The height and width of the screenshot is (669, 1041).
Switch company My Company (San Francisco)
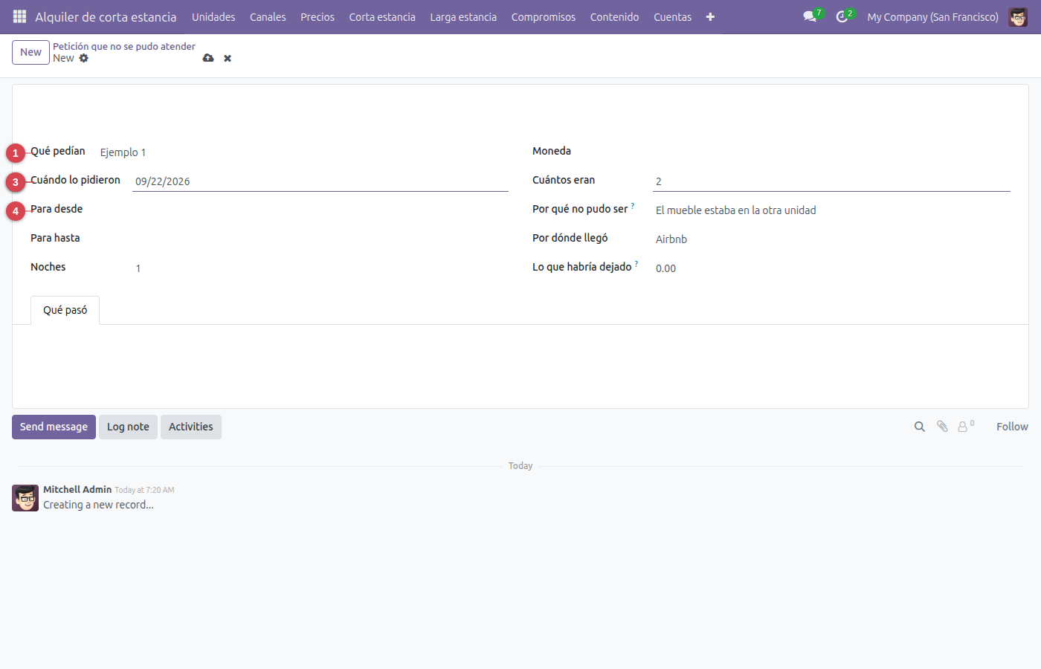(932, 16)
